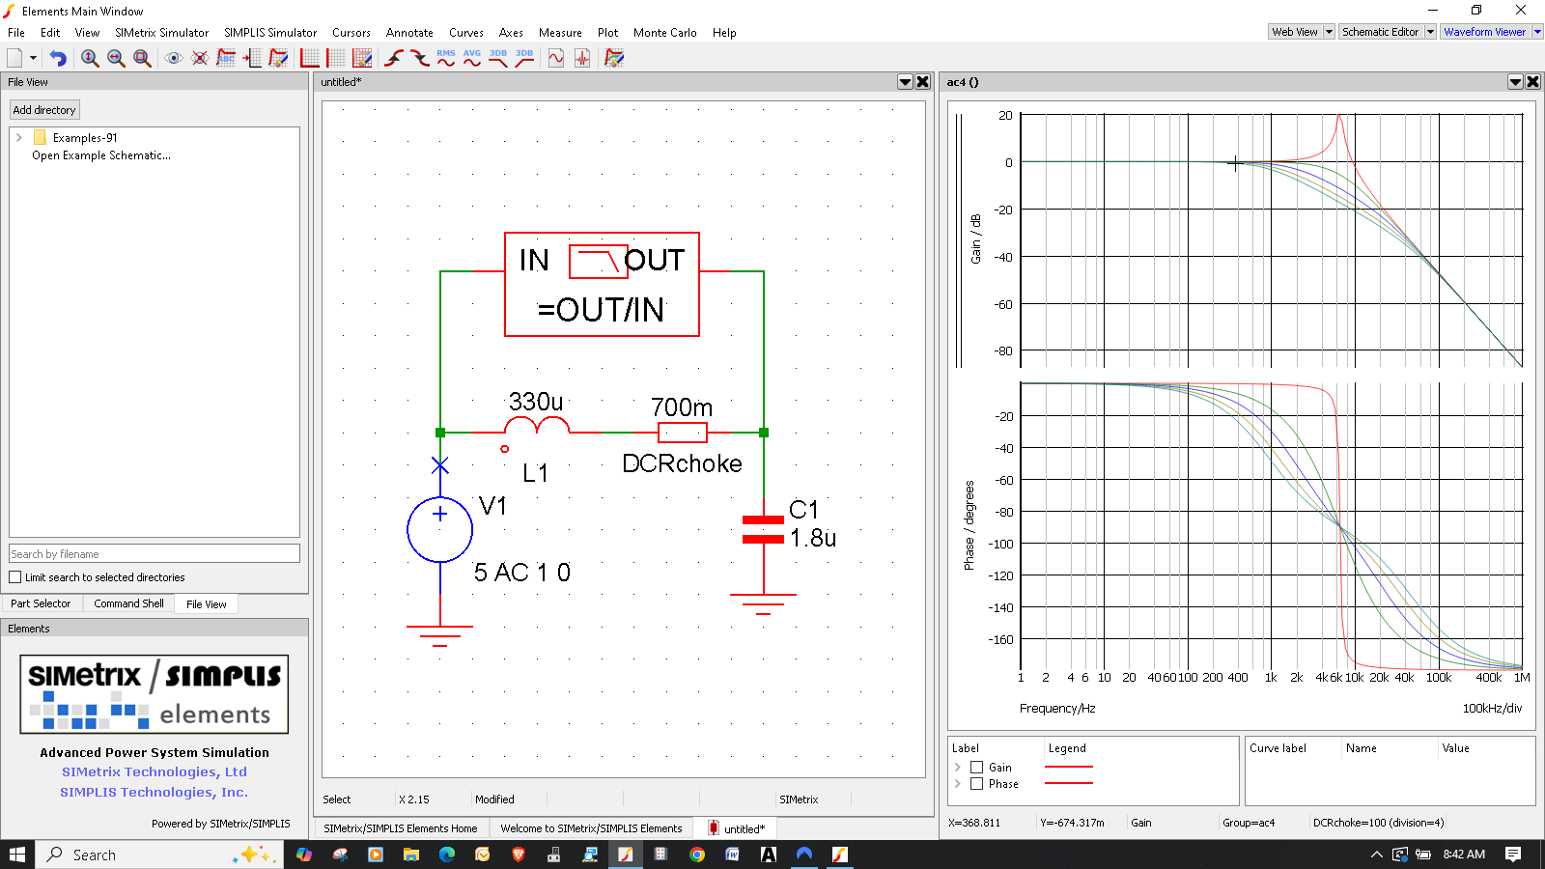Select the vertical zoom magnifier icon
The image size is (1545, 869).
(90, 58)
